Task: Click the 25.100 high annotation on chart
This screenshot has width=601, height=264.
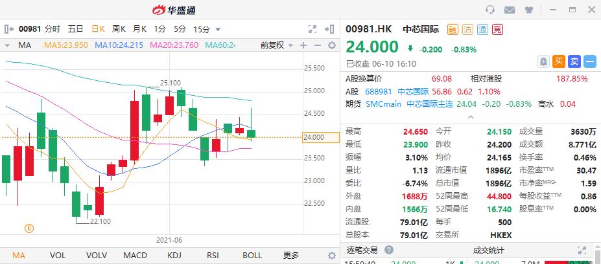Action: 170,83
